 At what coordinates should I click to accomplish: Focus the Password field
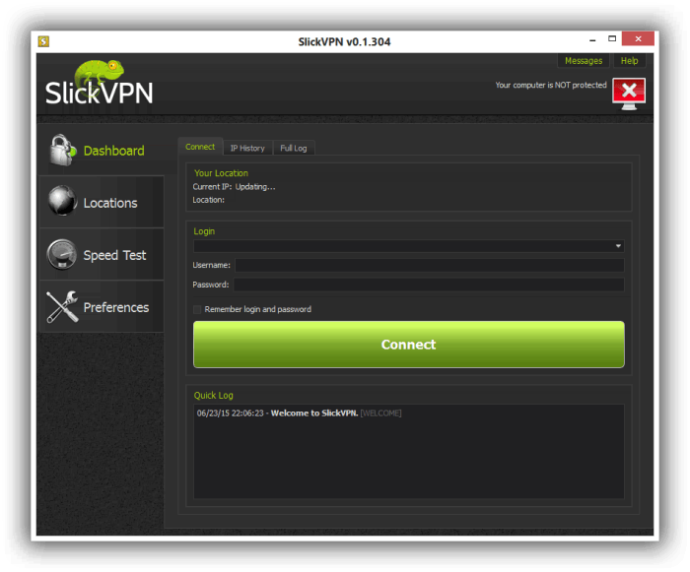429,285
